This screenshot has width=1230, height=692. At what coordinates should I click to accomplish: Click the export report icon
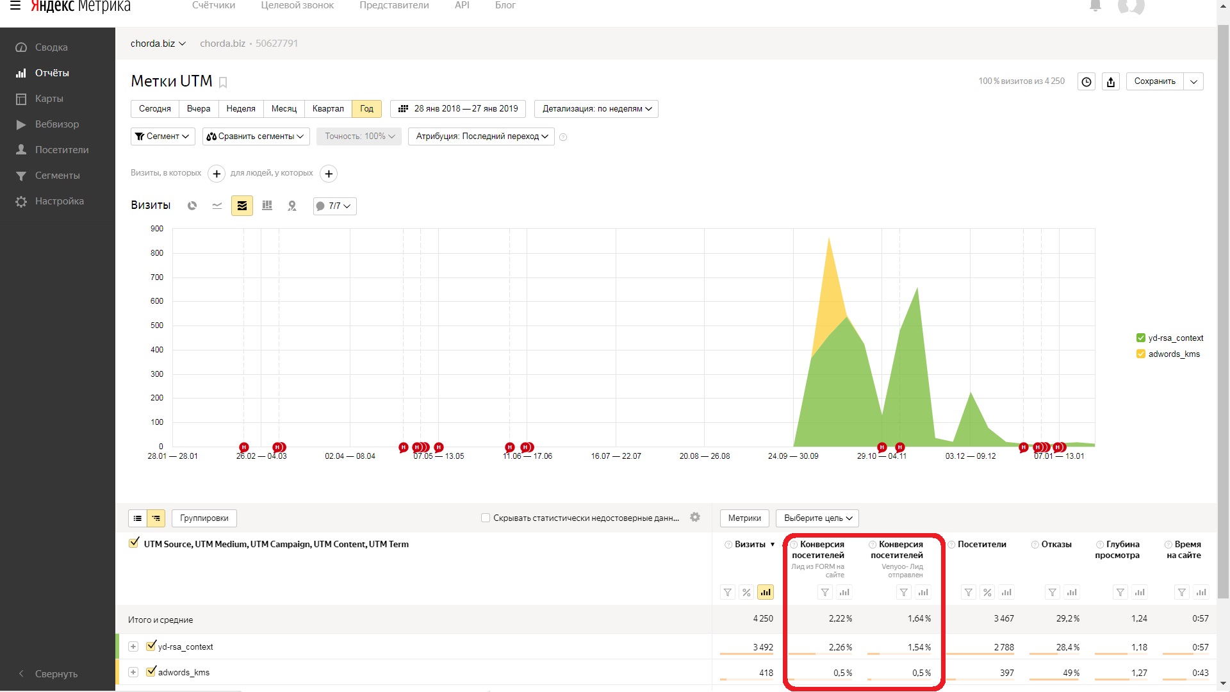(1111, 81)
